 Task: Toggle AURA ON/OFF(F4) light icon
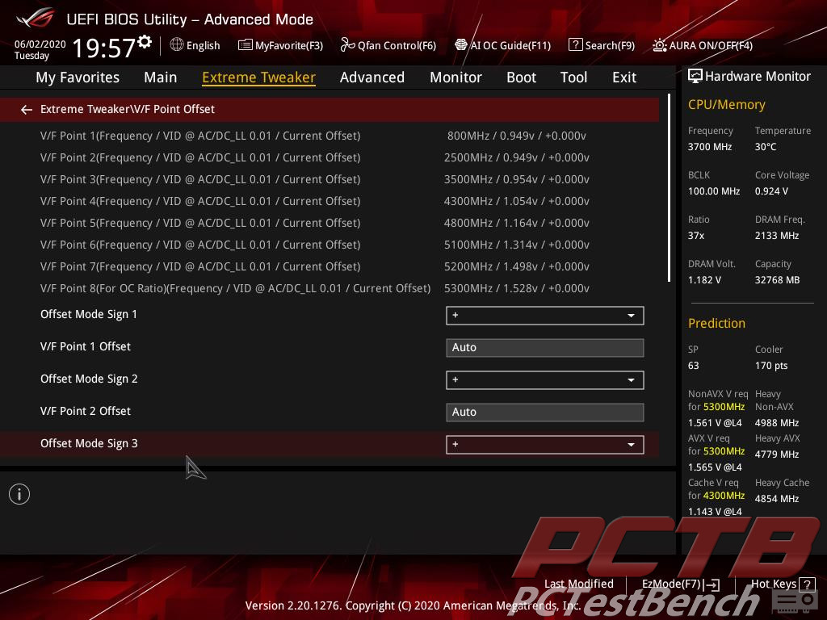[x=659, y=45]
